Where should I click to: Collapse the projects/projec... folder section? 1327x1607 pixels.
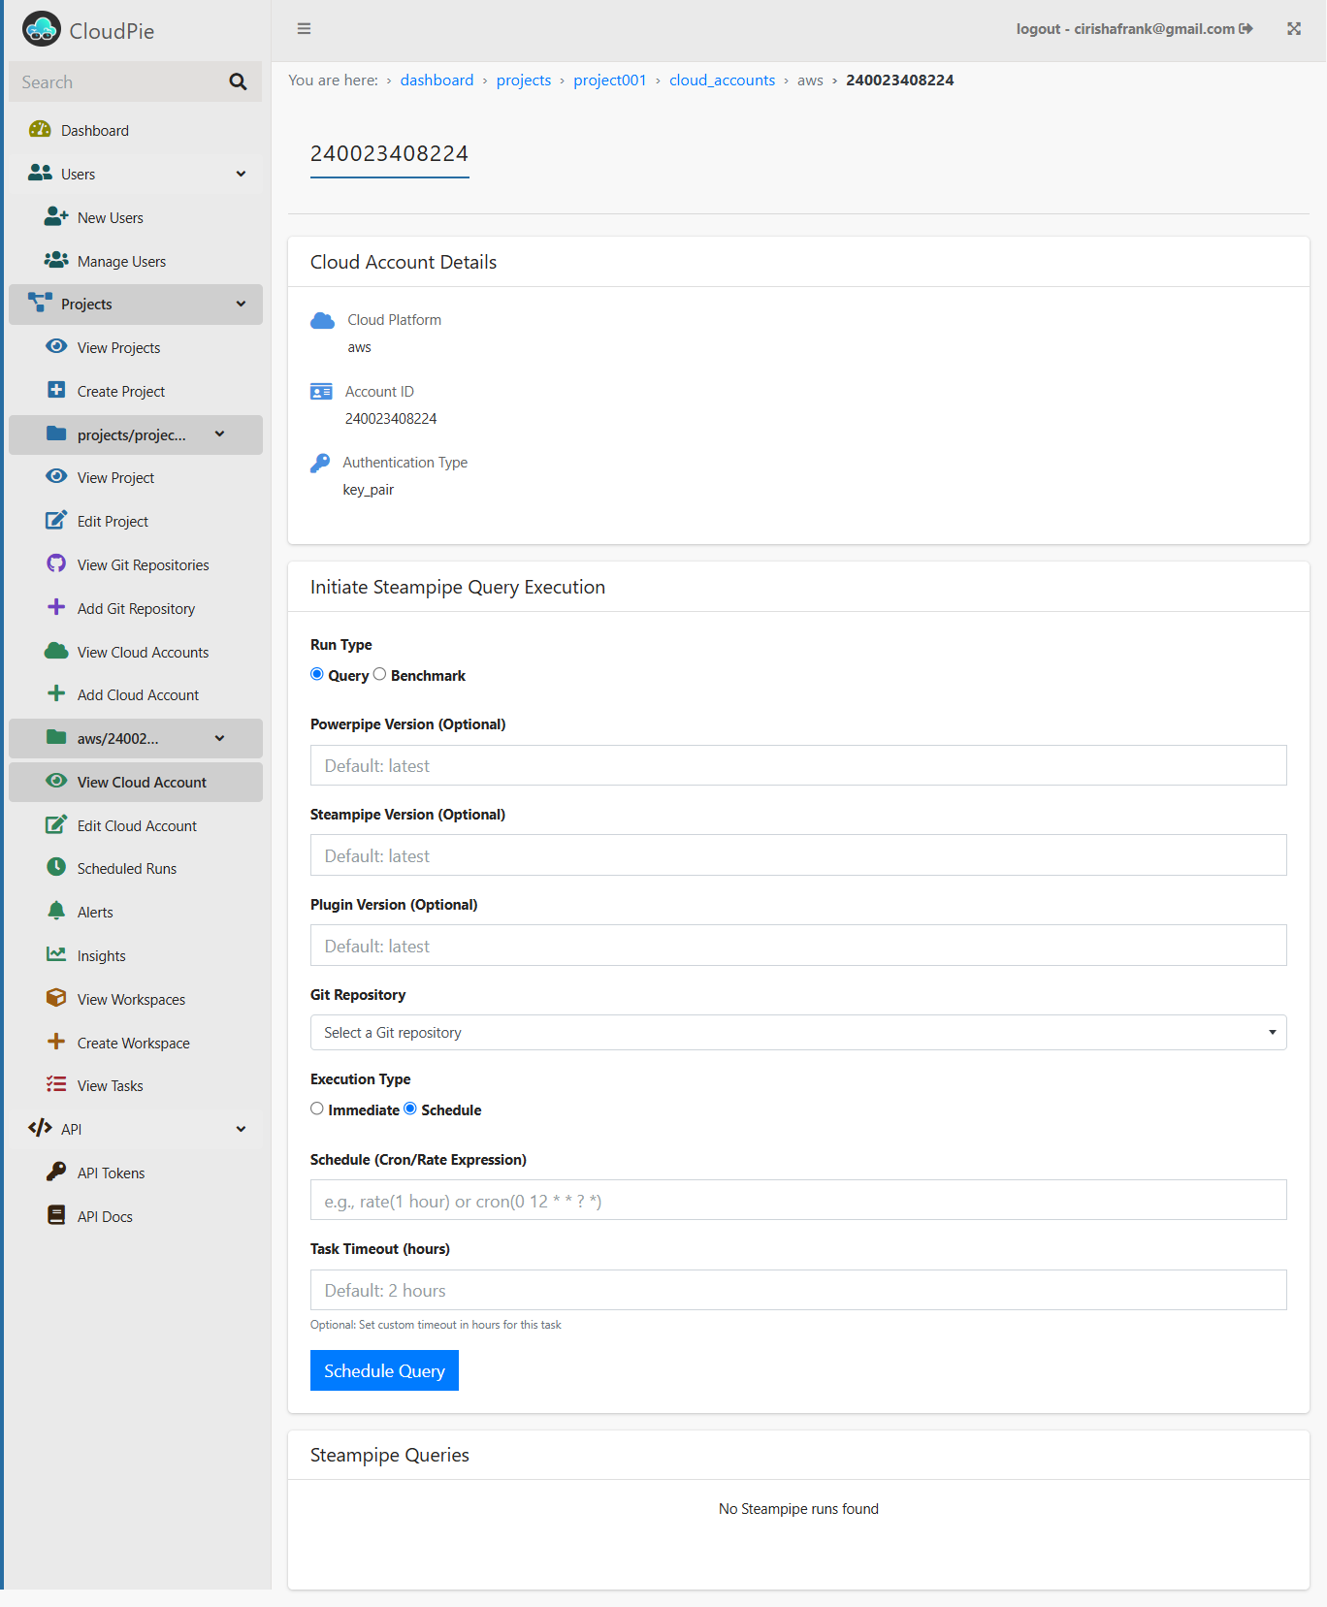tap(220, 434)
